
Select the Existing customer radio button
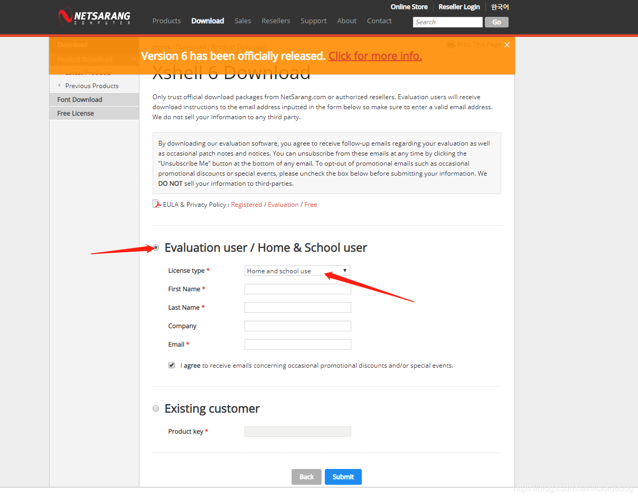pos(156,408)
